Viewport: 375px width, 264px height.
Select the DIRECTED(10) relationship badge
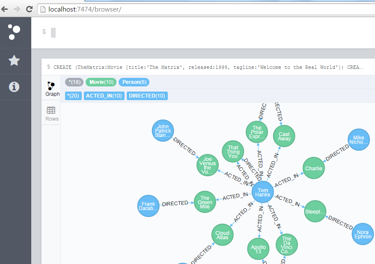(x=147, y=96)
